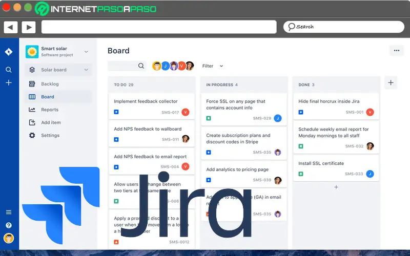Click the TO DO 29 column header

124,84
